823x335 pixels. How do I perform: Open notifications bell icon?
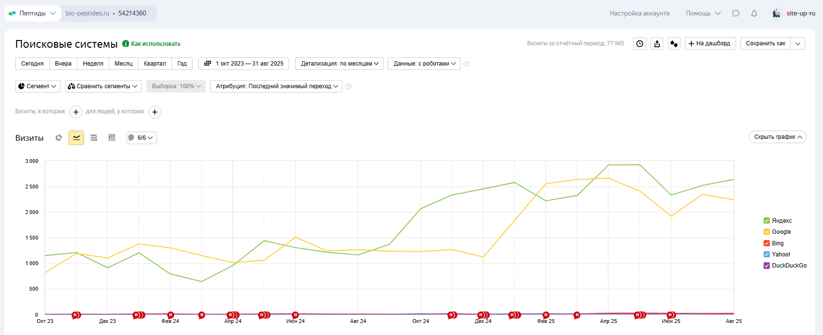click(754, 13)
